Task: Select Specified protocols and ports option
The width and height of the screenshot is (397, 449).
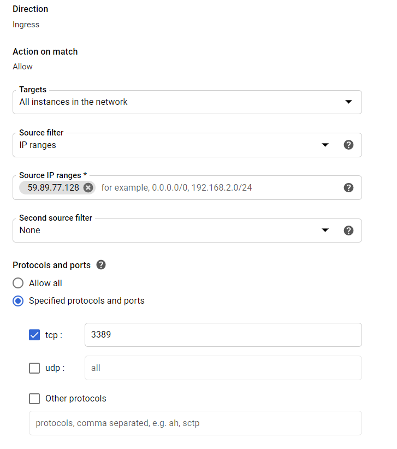Action: point(17,300)
